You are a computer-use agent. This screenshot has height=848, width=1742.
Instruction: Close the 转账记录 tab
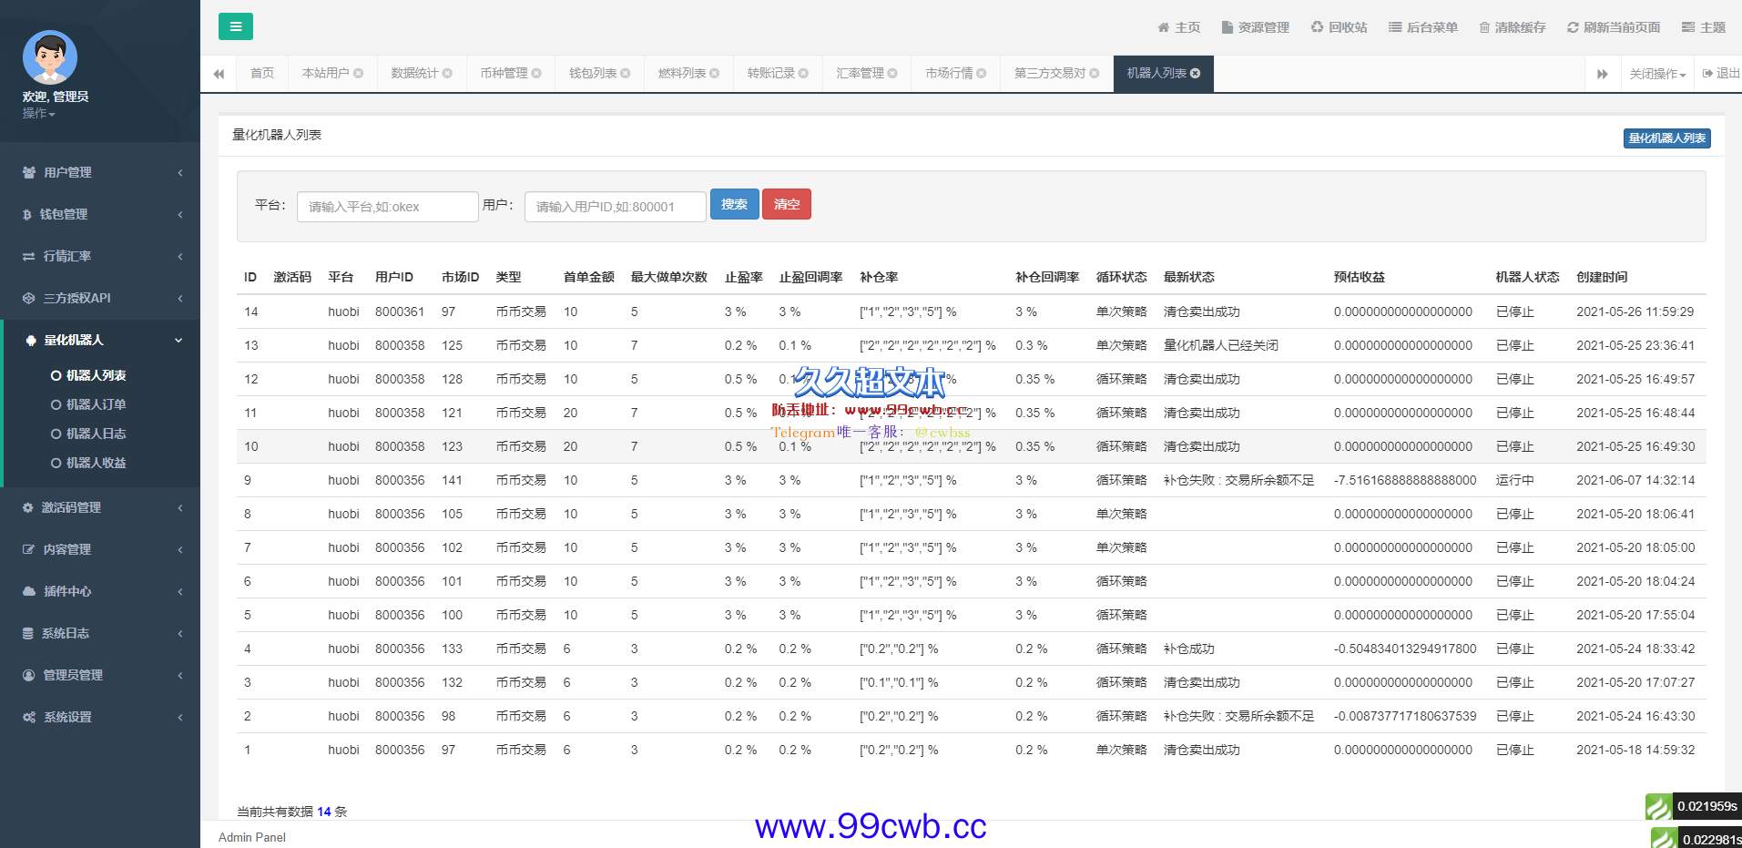click(804, 73)
